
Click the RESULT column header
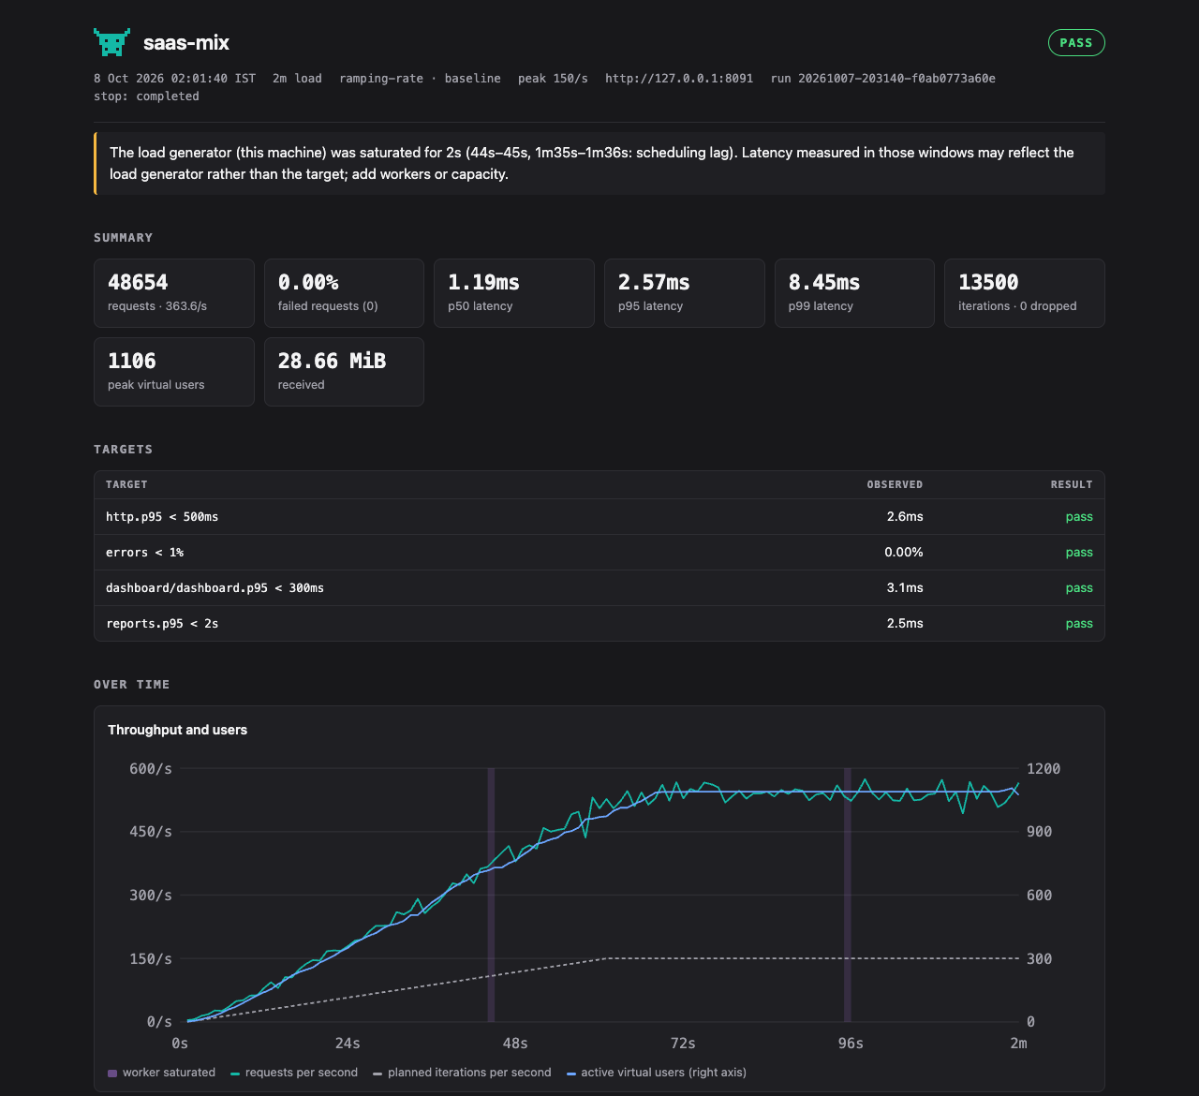1072,485
